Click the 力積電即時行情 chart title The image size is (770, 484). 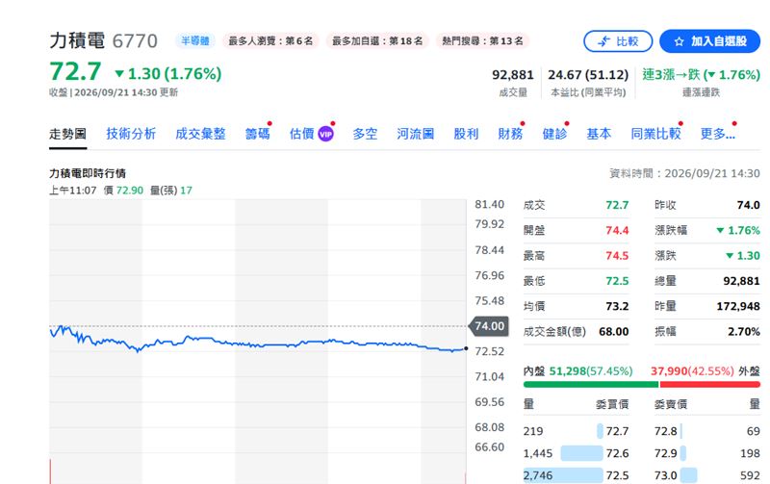pos(88,173)
